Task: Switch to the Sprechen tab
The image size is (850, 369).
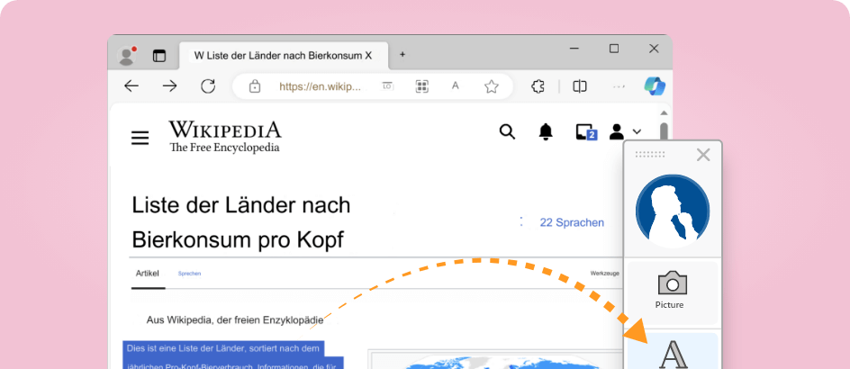Action: click(190, 274)
